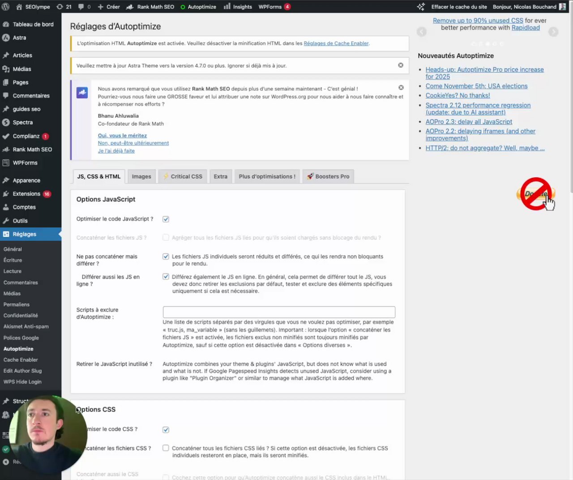Screen dimensions: 573x480
Task: Show previous banner with left arrow
Action: pyautogui.click(x=422, y=32)
